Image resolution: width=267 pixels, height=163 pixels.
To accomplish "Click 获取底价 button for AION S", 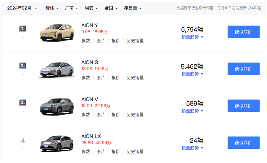I will click(243, 69).
